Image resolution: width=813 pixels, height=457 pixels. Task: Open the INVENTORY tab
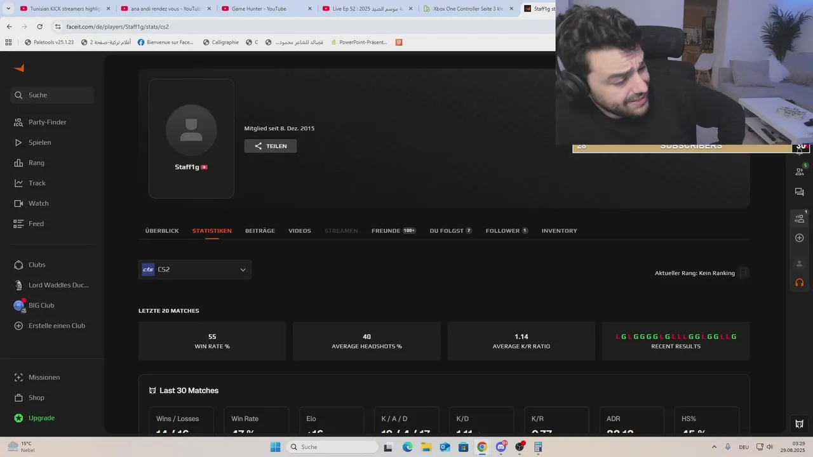tap(560, 231)
